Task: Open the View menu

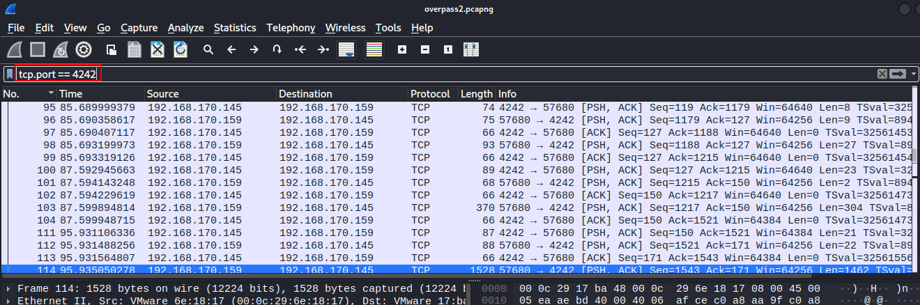Action: (x=75, y=28)
